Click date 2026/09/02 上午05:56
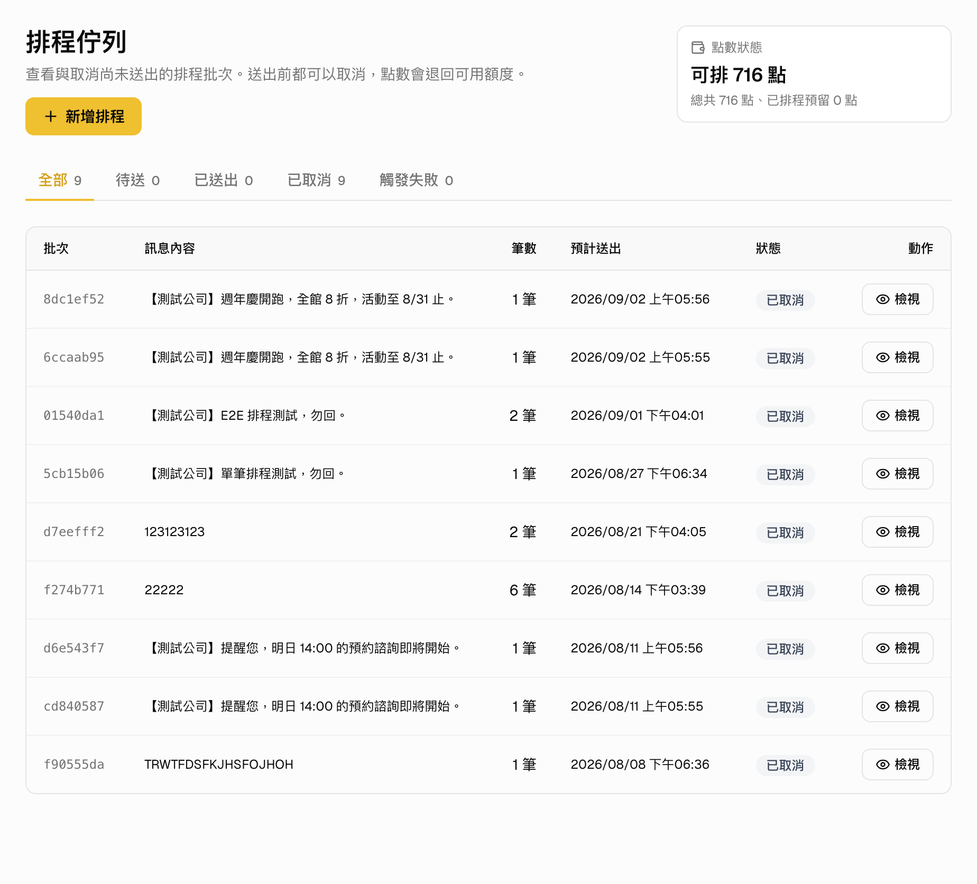This screenshot has width=977, height=884. coord(640,299)
